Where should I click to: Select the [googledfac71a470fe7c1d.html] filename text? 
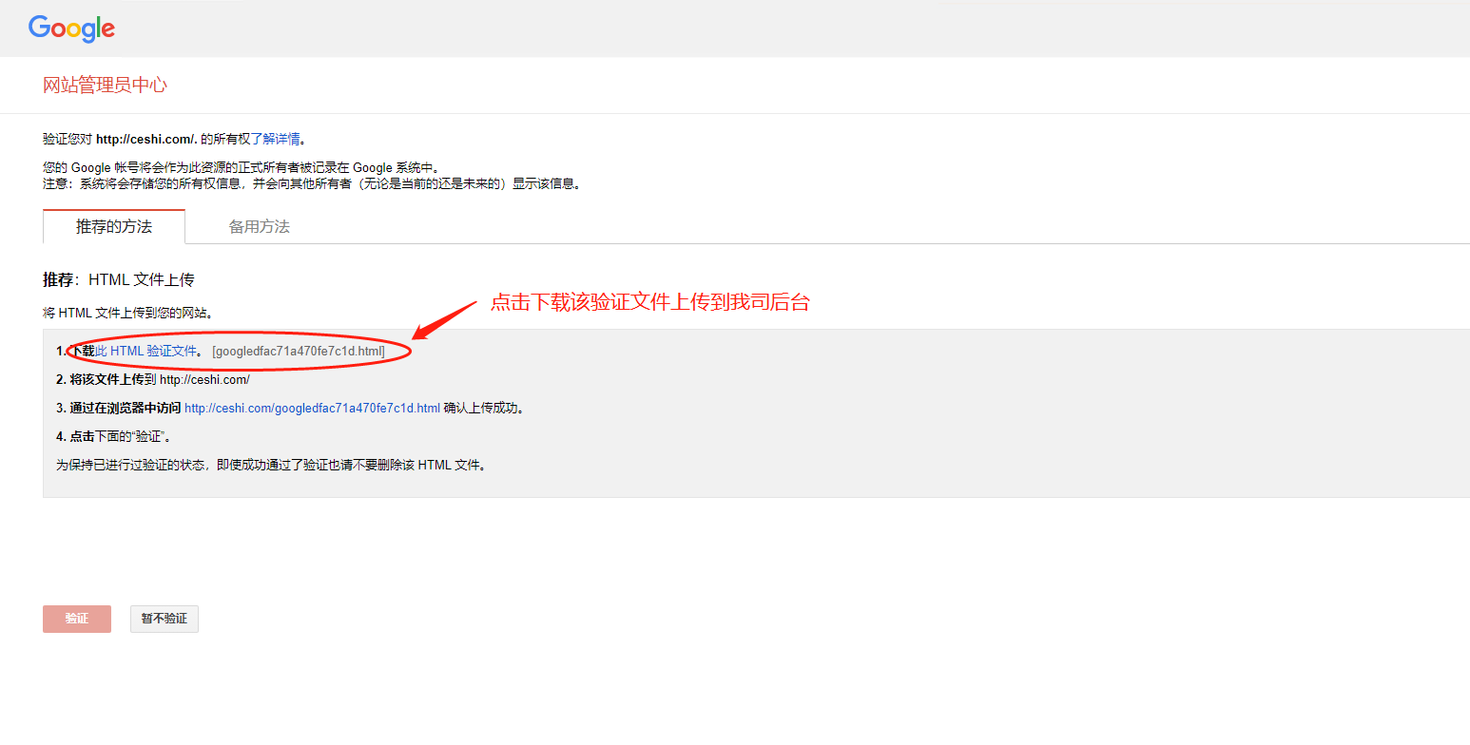coord(299,352)
